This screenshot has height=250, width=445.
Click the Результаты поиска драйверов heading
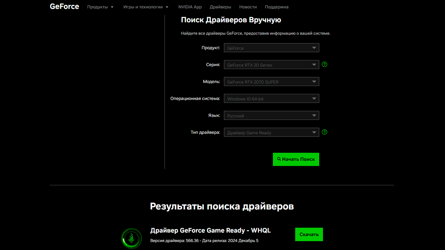click(222, 206)
